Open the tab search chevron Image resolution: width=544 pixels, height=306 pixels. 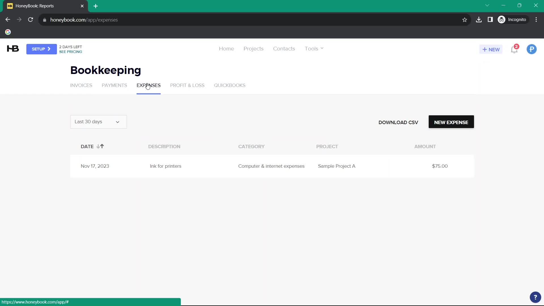[487, 5]
